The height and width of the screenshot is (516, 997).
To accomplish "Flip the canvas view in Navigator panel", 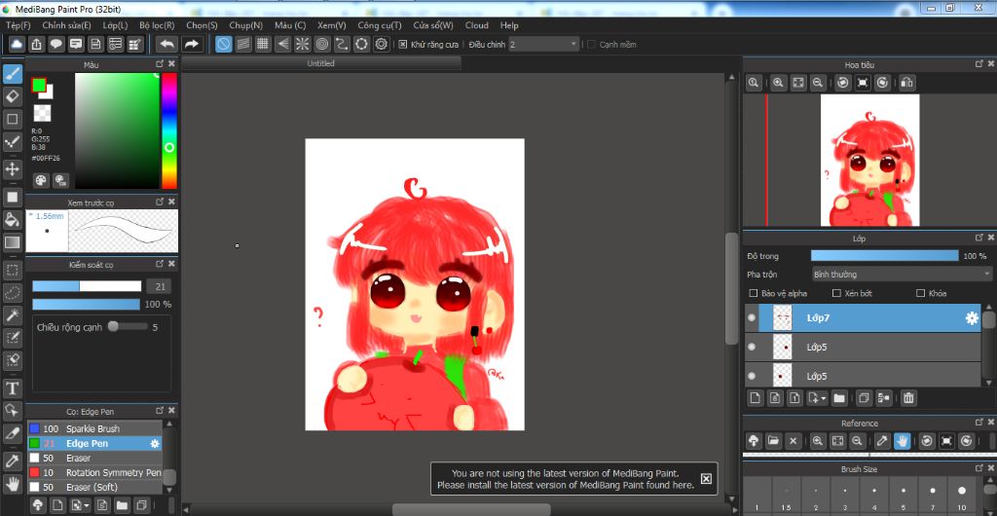I will coord(907,83).
